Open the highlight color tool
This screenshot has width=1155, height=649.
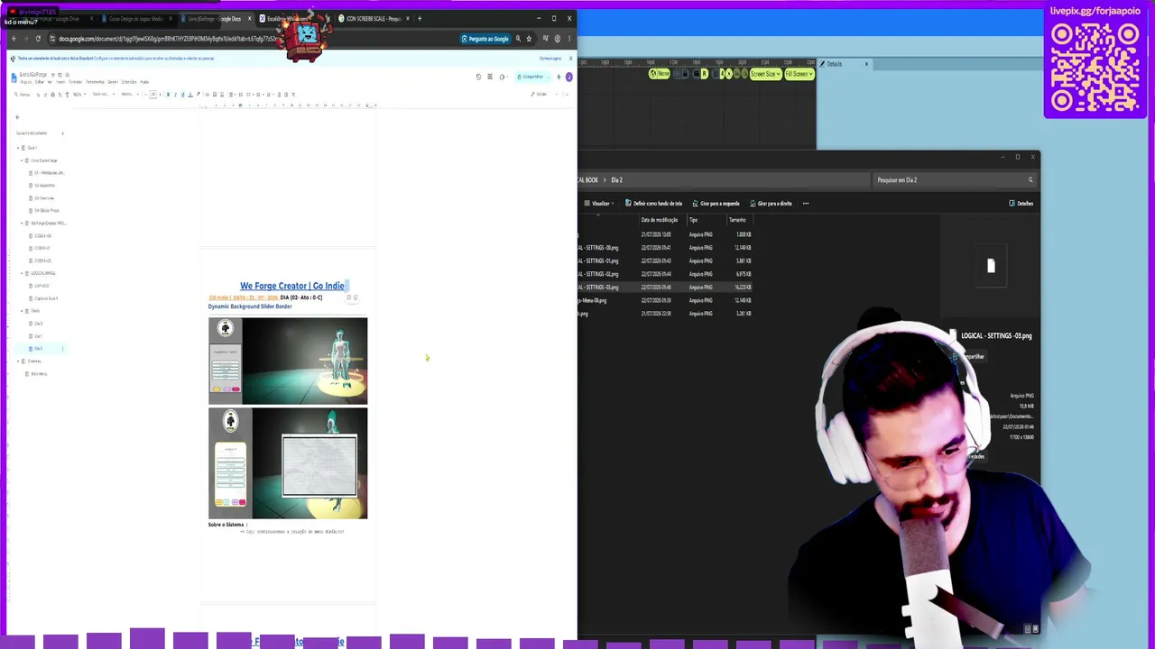point(199,95)
